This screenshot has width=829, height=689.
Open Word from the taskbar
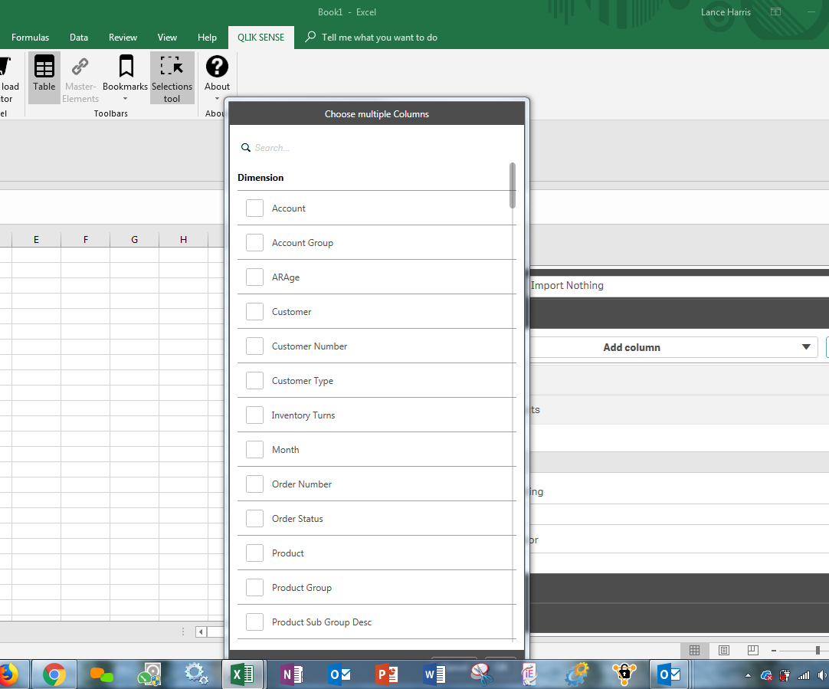[434, 674]
